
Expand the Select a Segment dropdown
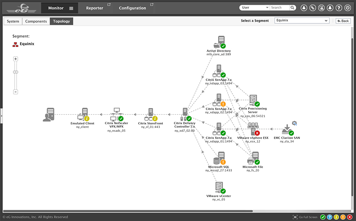(302, 20)
